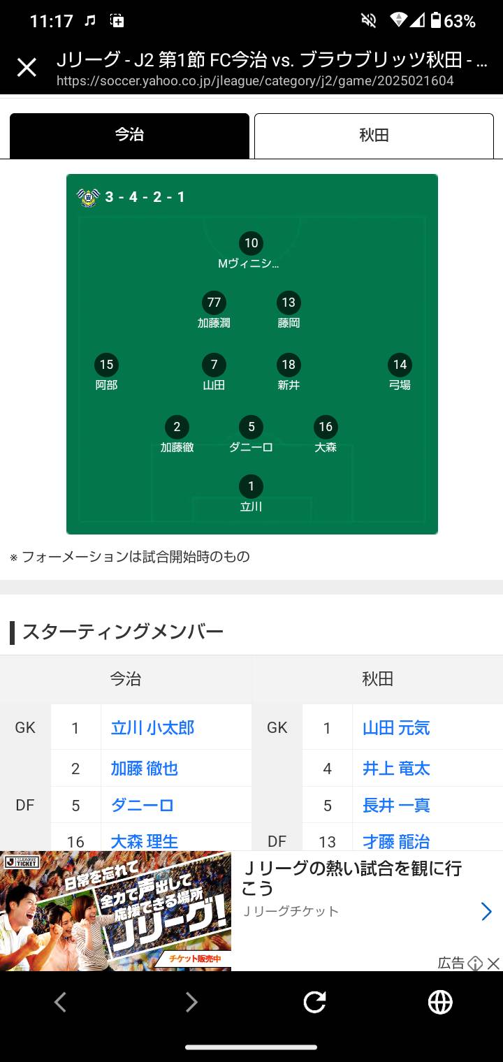Open the J League ticket ad arrow
Image resolution: width=503 pixels, height=1062 pixels.
point(486,911)
